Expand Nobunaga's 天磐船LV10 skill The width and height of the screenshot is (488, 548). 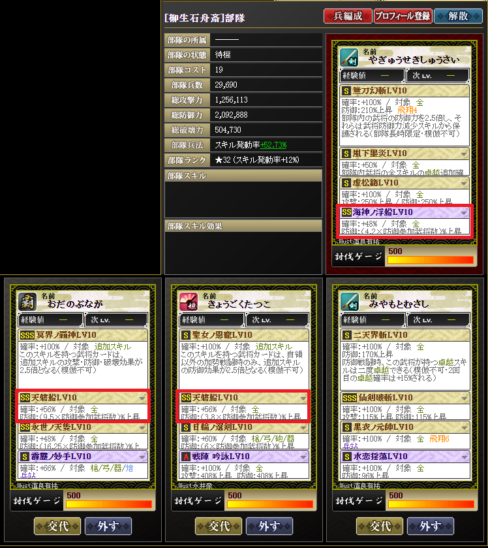(142, 398)
